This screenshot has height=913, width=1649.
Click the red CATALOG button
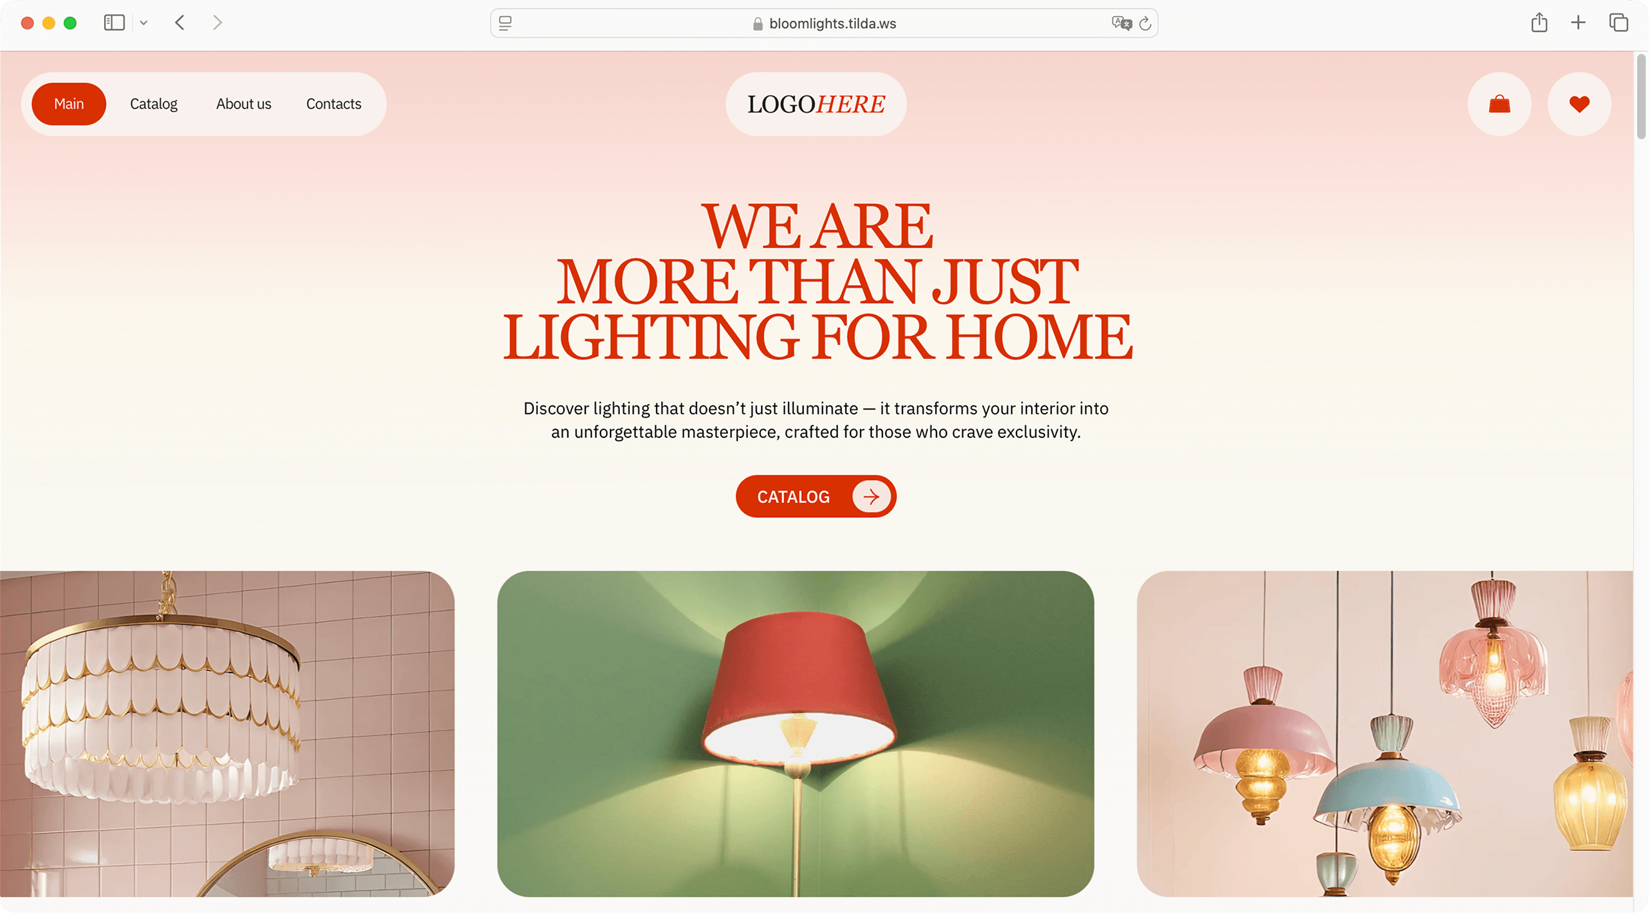pos(816,496)
